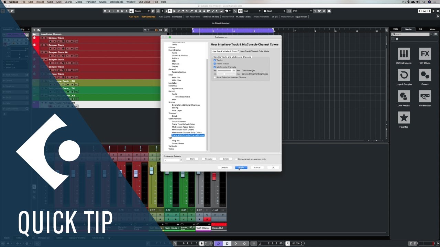Image resolution: width=440 pixels, height=247 pixels.
Task: Open VST Effects in Media rack
Action: point(425,54)
